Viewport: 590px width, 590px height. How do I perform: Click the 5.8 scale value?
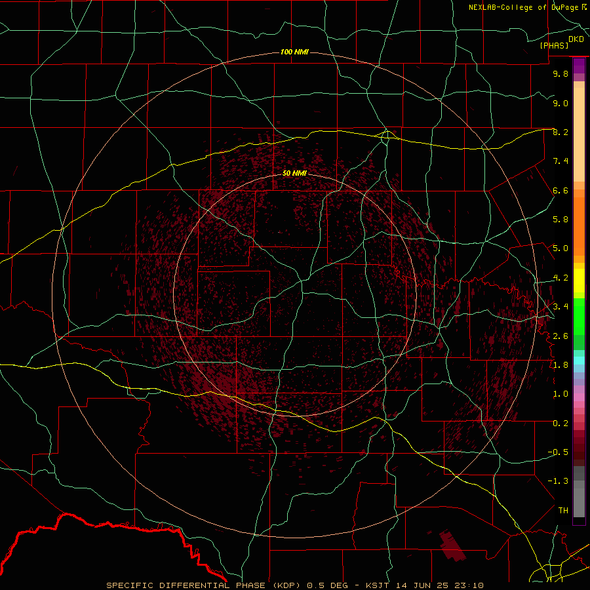click(560, 220)
